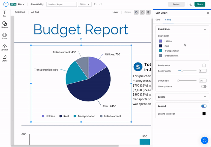Open the Uploads panel
The image size is (211, 147).
(x=5, y=47)
